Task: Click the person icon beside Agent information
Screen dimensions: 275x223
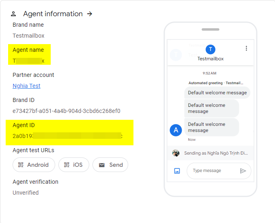Action: click(x=14, y=14)
